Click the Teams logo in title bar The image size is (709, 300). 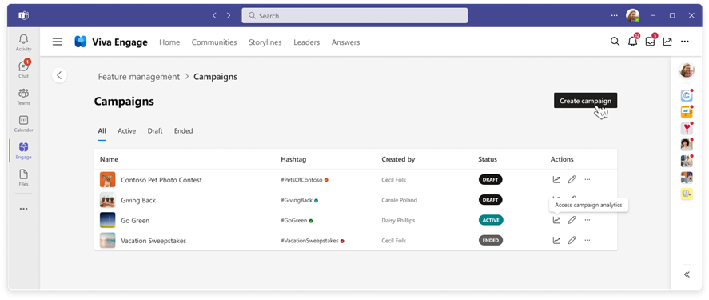23,16
